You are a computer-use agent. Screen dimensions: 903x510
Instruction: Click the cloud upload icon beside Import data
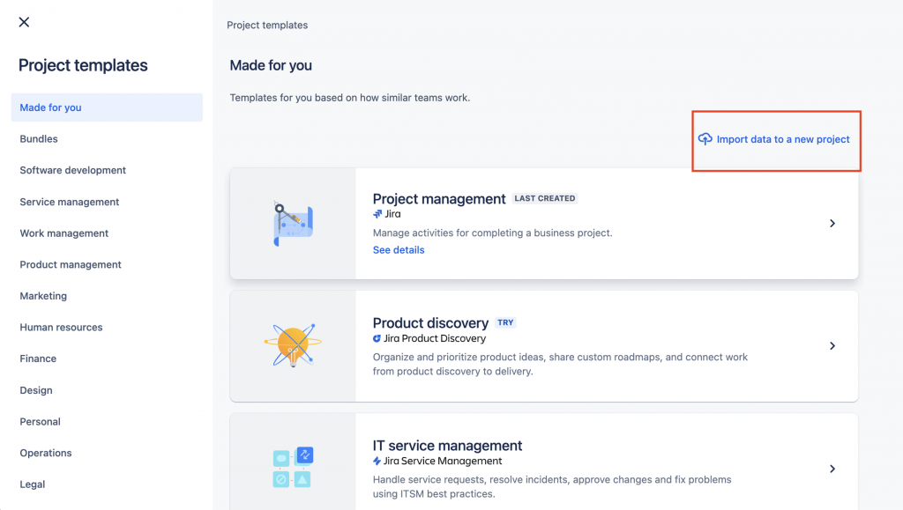[x=705, y=139]
